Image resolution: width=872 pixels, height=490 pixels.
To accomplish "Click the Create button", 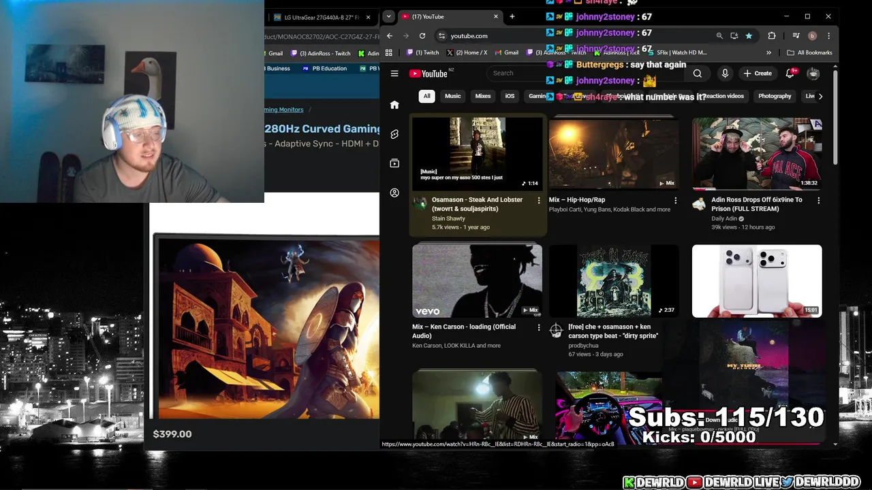I will coord(758,73).
